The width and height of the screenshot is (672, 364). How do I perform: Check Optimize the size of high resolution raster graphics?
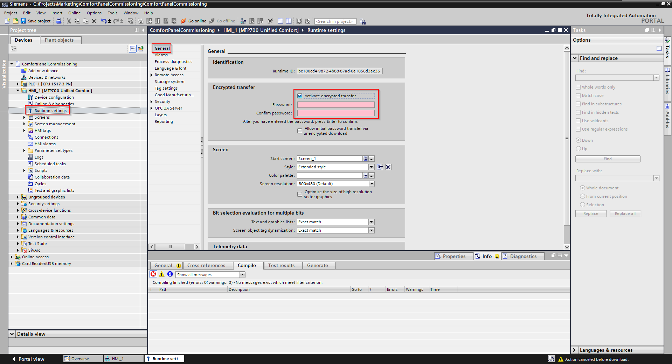[300, 194]
